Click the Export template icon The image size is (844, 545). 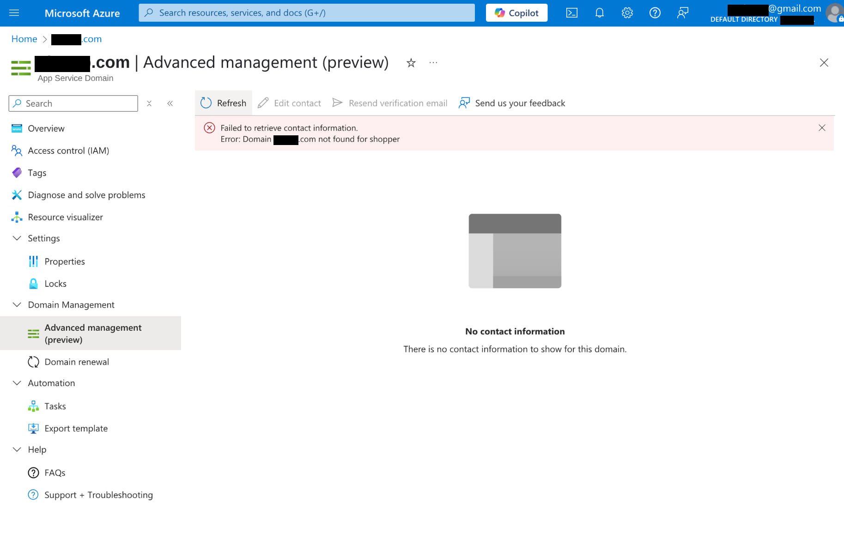33,429
